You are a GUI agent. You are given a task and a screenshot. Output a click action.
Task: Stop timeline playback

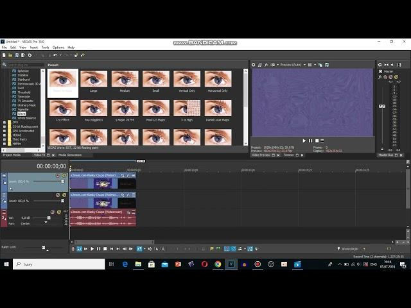tap(105, 249)
